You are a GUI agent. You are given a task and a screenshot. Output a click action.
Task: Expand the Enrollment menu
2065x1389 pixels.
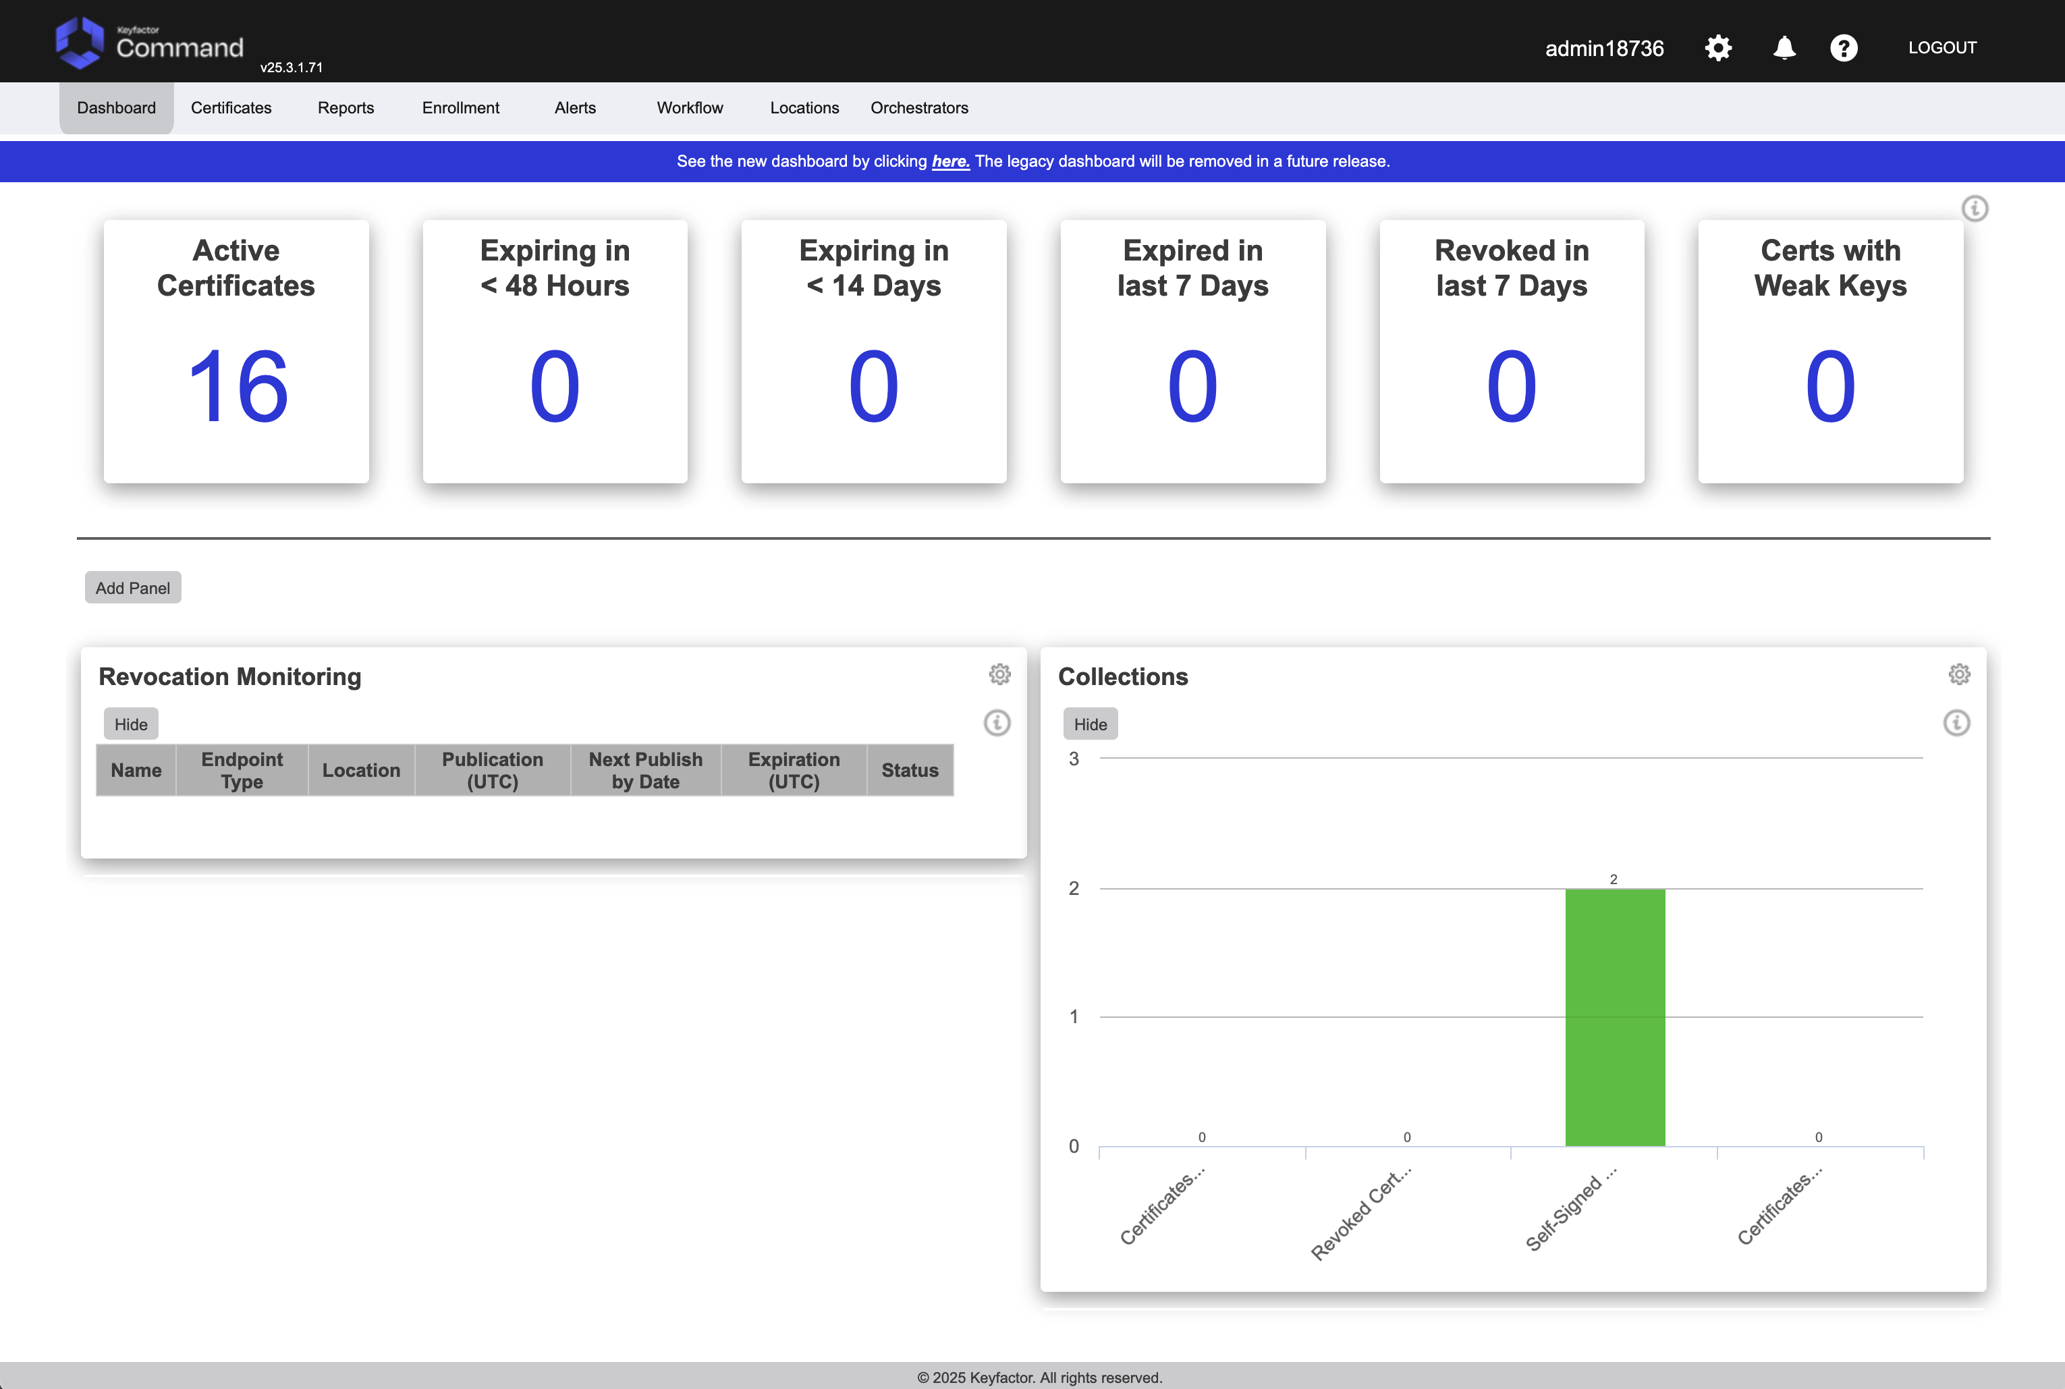460,108
